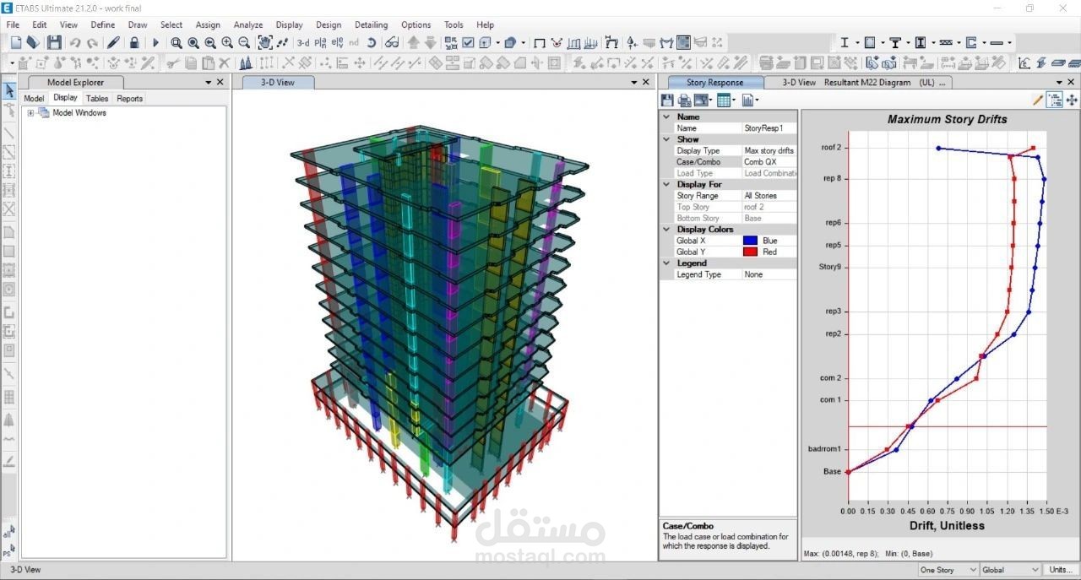Click the Zoom In One Step icon
Viewport: 1081px width, 580px height.
click(227, 42)
